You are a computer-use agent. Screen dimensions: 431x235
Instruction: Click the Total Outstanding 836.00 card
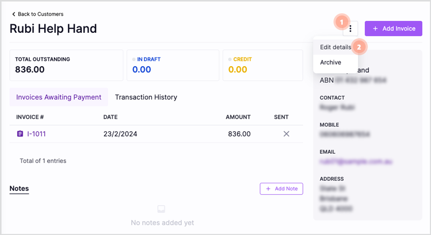66,65
